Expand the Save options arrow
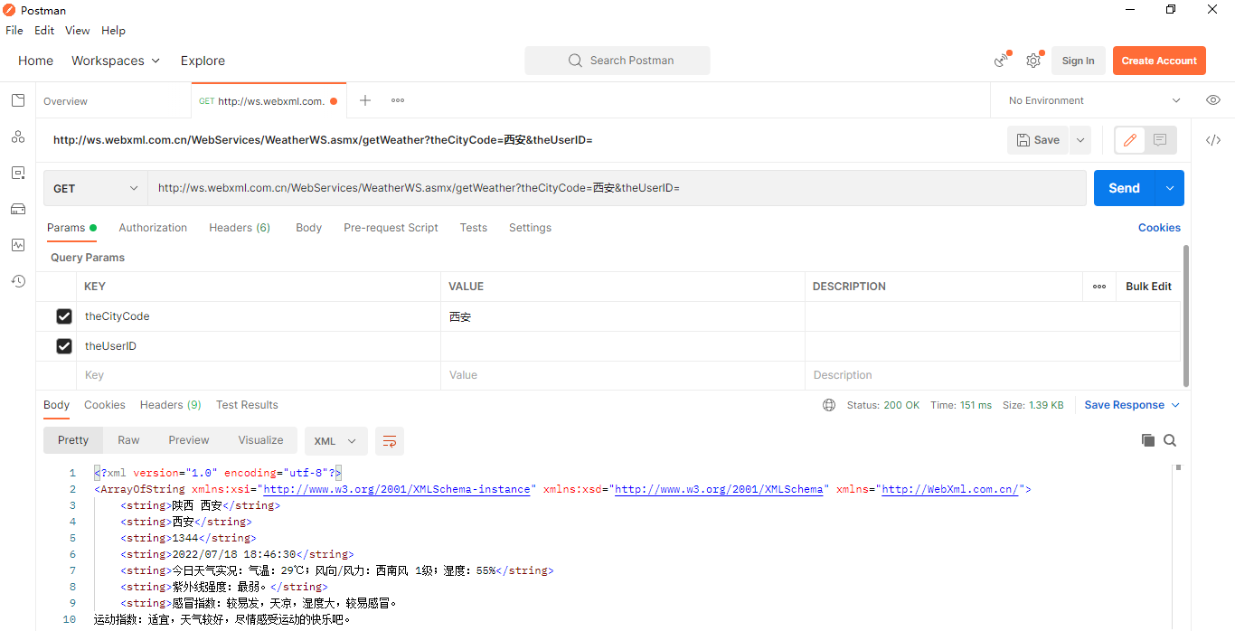1235x631 pixels. click(x=1080, y=140)
